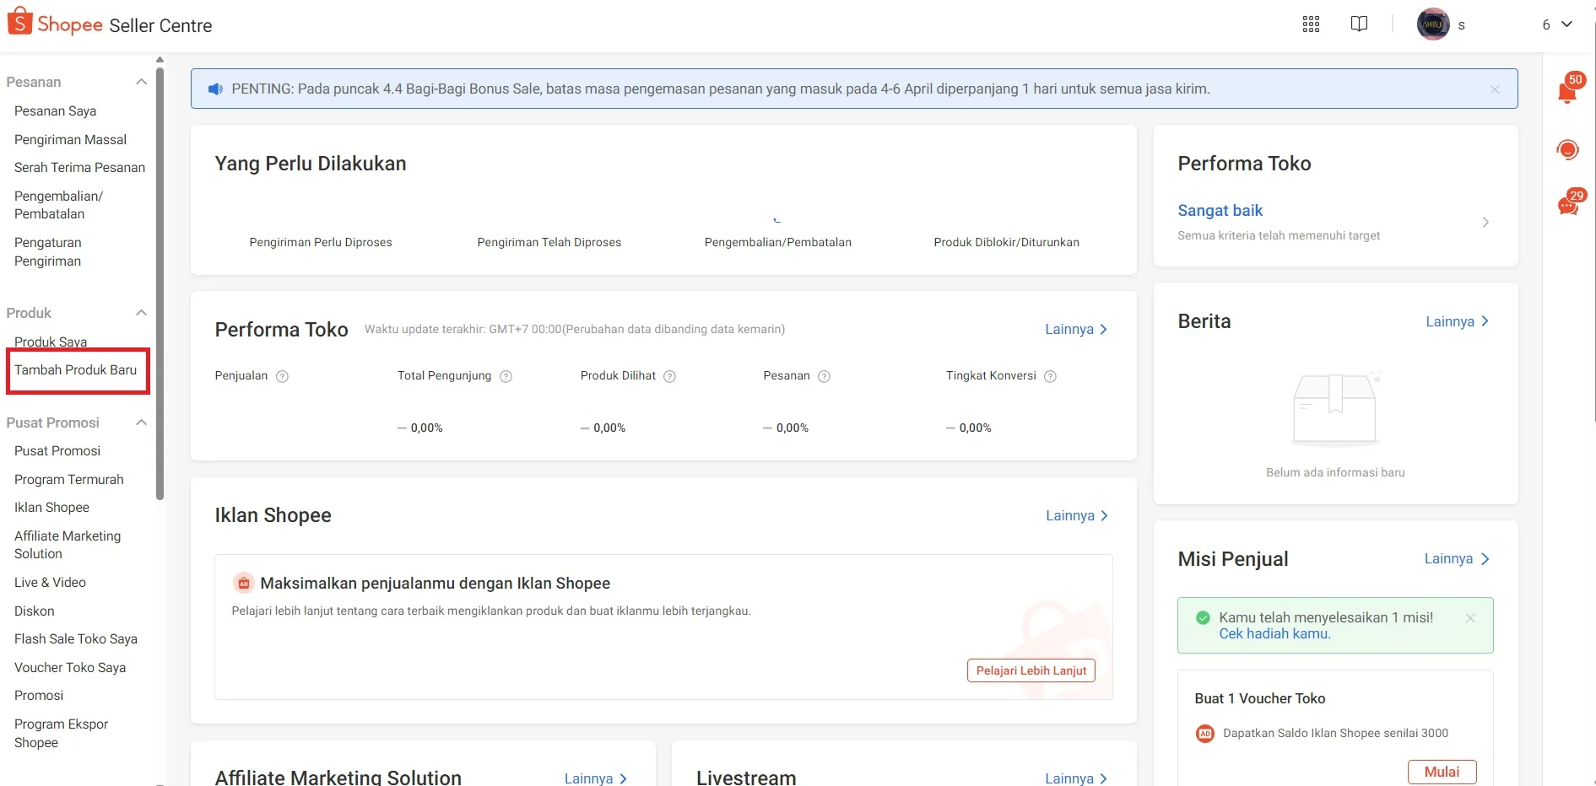Open the language dropdown showing 6
Screen dimensions: 1596x786
pos(1555,24)
